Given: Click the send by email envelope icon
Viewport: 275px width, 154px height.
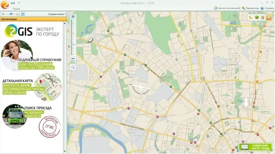Looking at the screenshot, I should click(18, 14).
